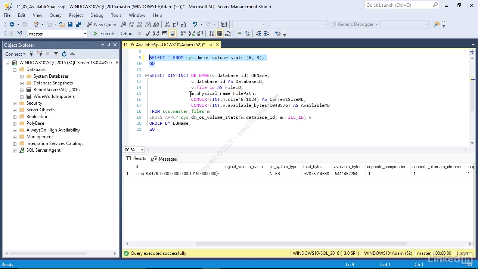Viewport: 478px width, 269px height.
Task: Switch to the Results tab
Action: pos(136,158)
